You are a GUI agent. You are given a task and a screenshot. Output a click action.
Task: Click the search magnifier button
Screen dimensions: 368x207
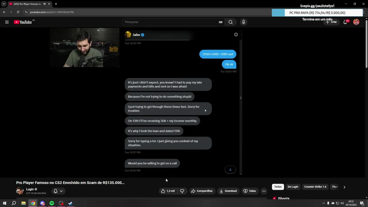pos(231,22)
